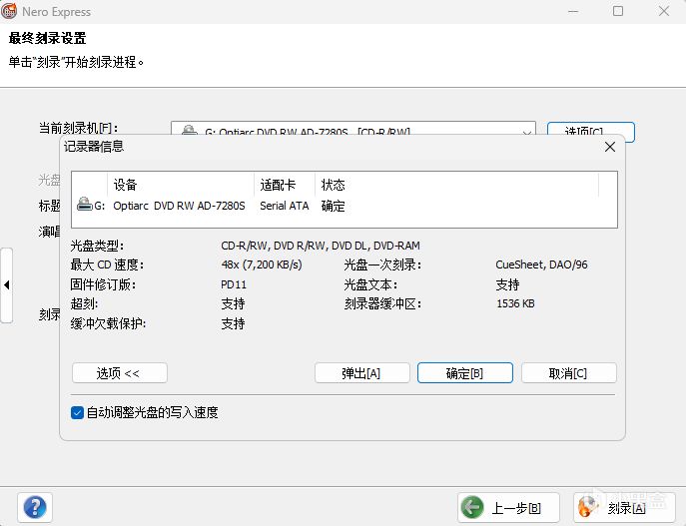686x526 pixels.
Task: Click the 缓冲欠载保护 label
Action: point(108,323)
